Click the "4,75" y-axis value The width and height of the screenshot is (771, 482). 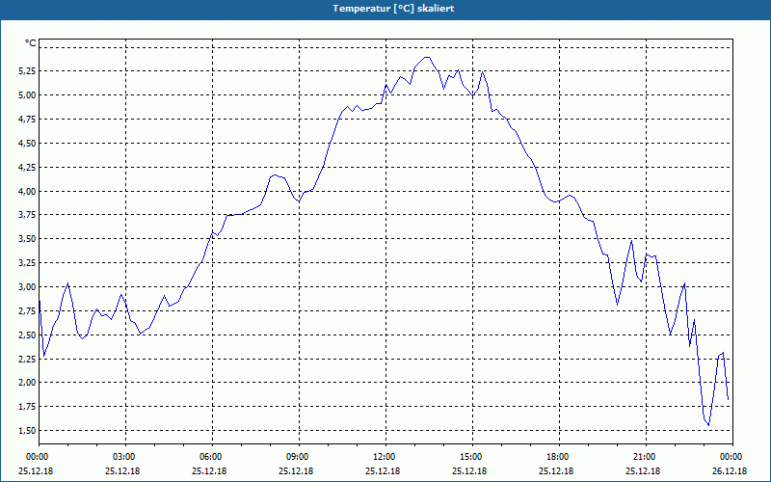(x=27, y=119)
